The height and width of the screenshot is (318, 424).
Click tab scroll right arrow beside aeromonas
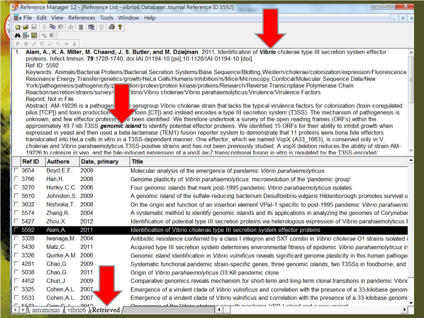(x=23, y=310)
